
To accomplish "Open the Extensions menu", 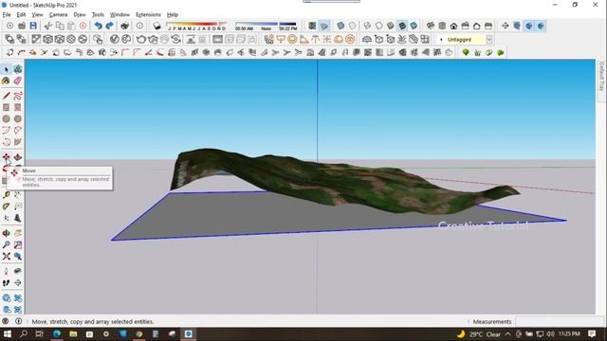I will pyautogui.click(x=148, y=15).
